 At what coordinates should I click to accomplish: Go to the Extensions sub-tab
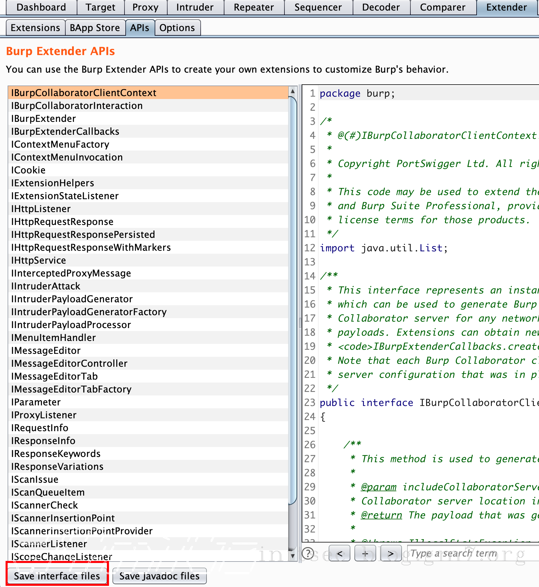(x=35, y=28)
